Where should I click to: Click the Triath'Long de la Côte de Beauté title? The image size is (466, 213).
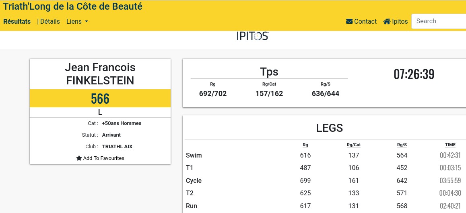coord(73,6)
